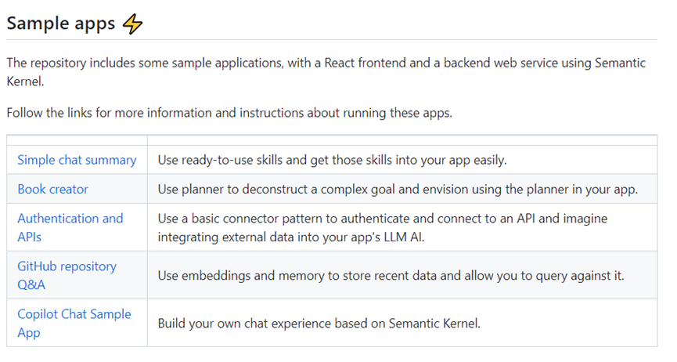Image resolution: width=677 pixels, height=362 pixels.
Task: Click the empty header cell above the app links
Action: click(77, 140)
